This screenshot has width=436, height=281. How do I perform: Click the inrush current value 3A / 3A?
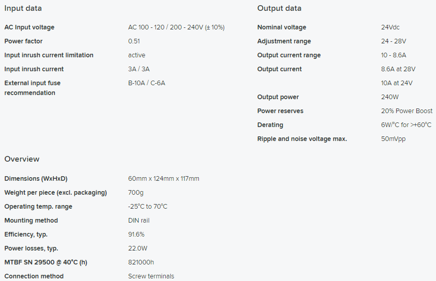pyautogui.click(x=139, y=69)
